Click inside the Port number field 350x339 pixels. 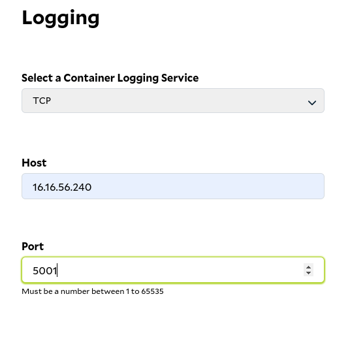[x=173, y=270]
